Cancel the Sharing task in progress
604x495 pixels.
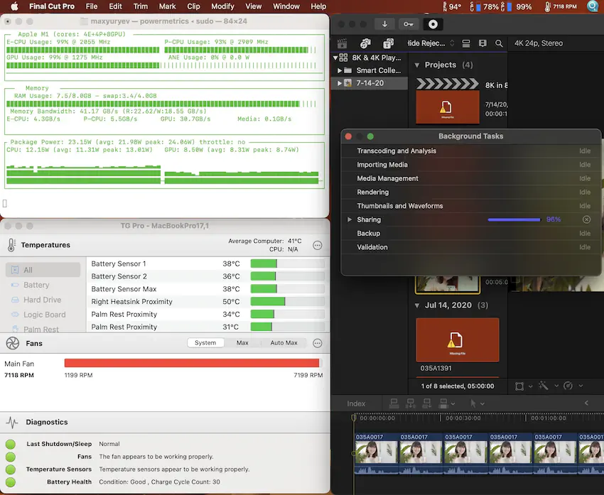click(586, 219)
